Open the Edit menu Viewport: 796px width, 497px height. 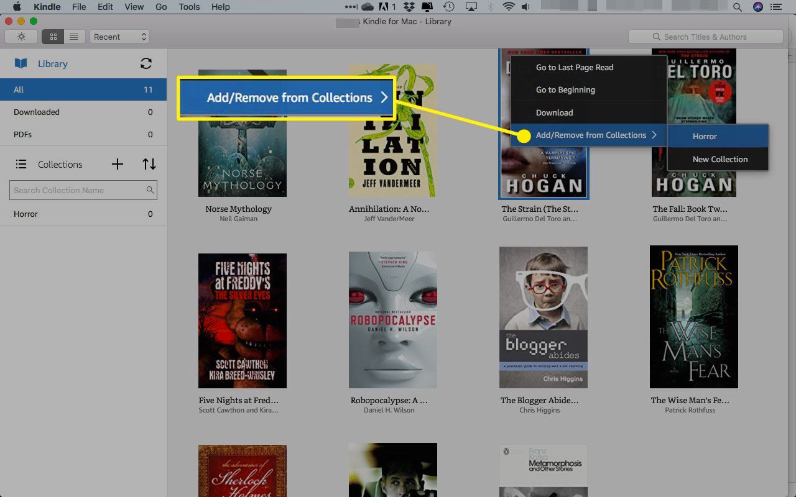pyautogui.click(x=105, y=7)
